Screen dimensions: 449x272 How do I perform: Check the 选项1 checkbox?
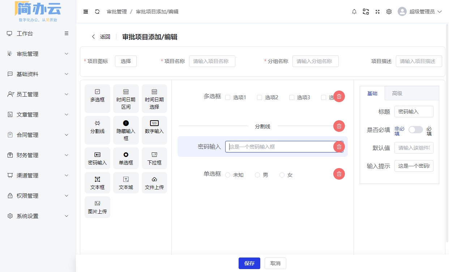(x=228, y=97)
